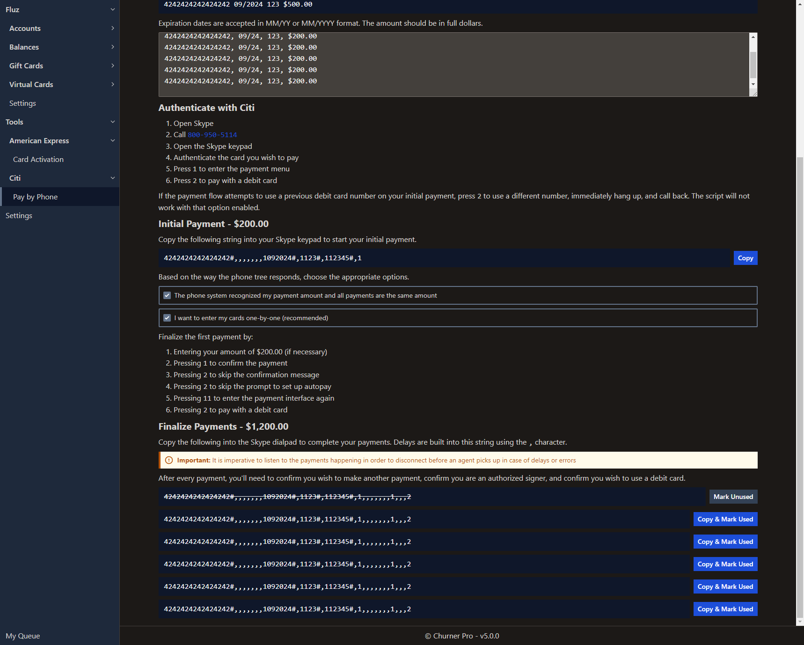
Task: Open Card Activation page
Action: click(x=38, y=159)
